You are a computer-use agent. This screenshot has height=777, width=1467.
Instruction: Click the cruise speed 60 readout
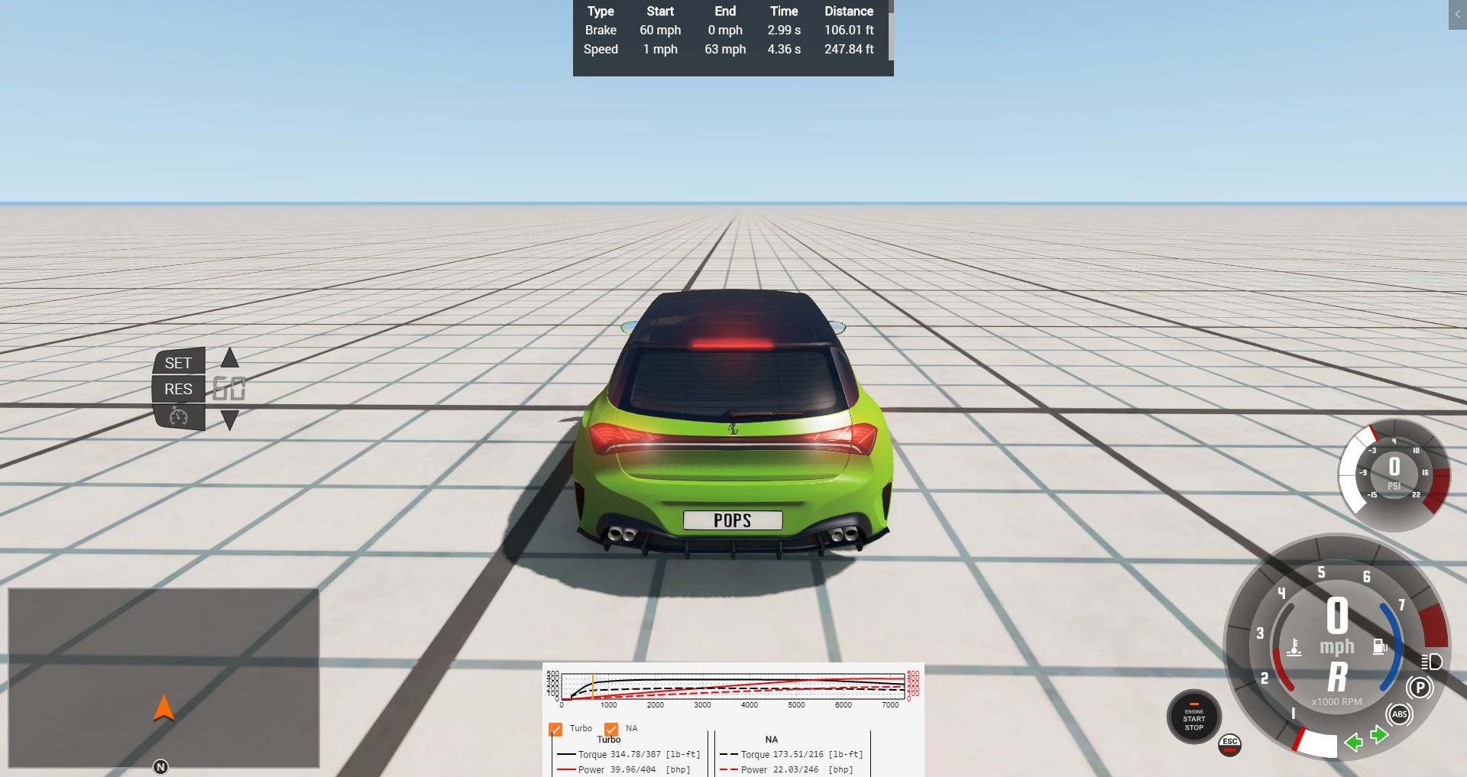pyautogui.click(x=229, y=389)
